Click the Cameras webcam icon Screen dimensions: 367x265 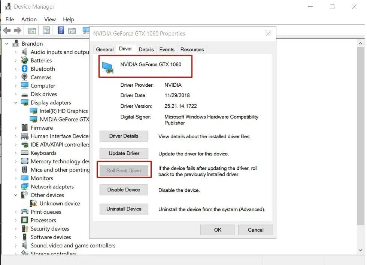(x=25, y=77)
